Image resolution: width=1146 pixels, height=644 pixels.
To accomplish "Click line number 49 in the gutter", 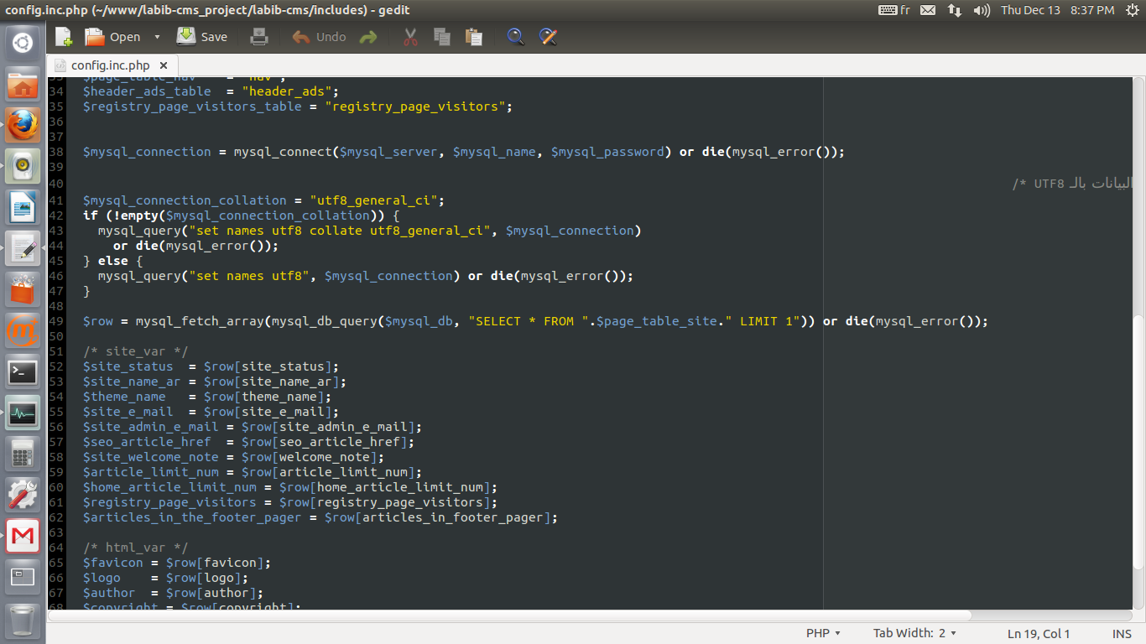I will [56, 321].
